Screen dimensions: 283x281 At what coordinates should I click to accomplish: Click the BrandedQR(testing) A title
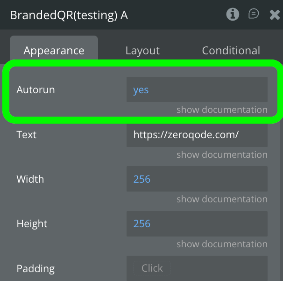click(69, 15)
